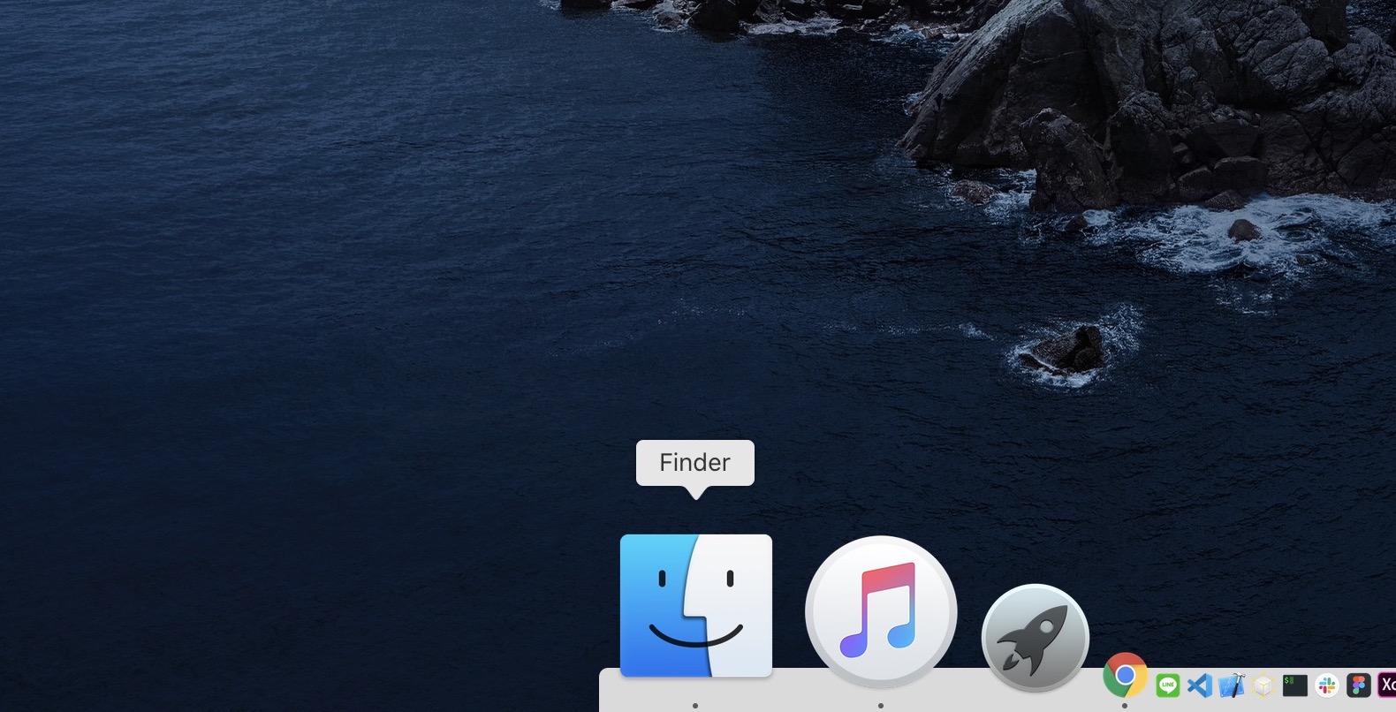Open Adobe XD icon in Dock
The height and width of the screenshot is (712, 1396).
pyautogui.click(x=1387, y=685)
